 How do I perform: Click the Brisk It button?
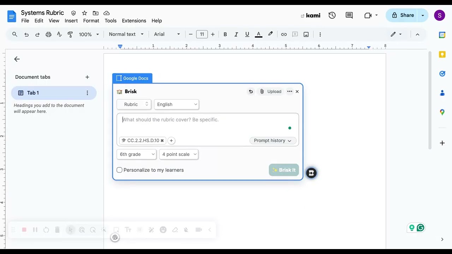[284, 170]
